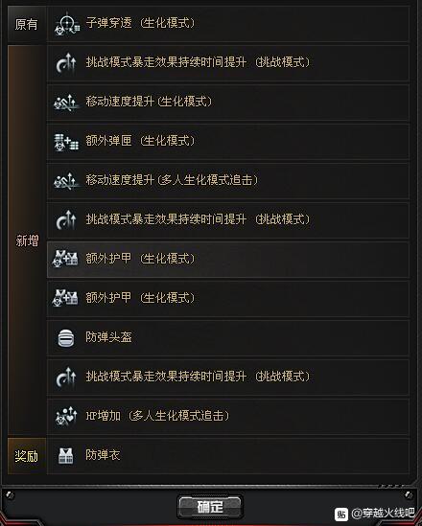Select HP增加 (多人生化模式追击) text

[x=157, y=416]
